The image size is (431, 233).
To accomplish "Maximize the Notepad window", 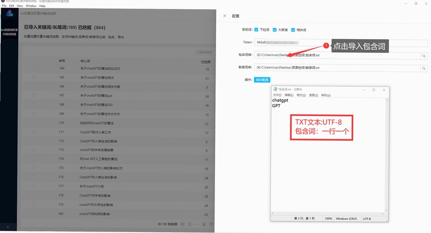I will coord(373,90).
